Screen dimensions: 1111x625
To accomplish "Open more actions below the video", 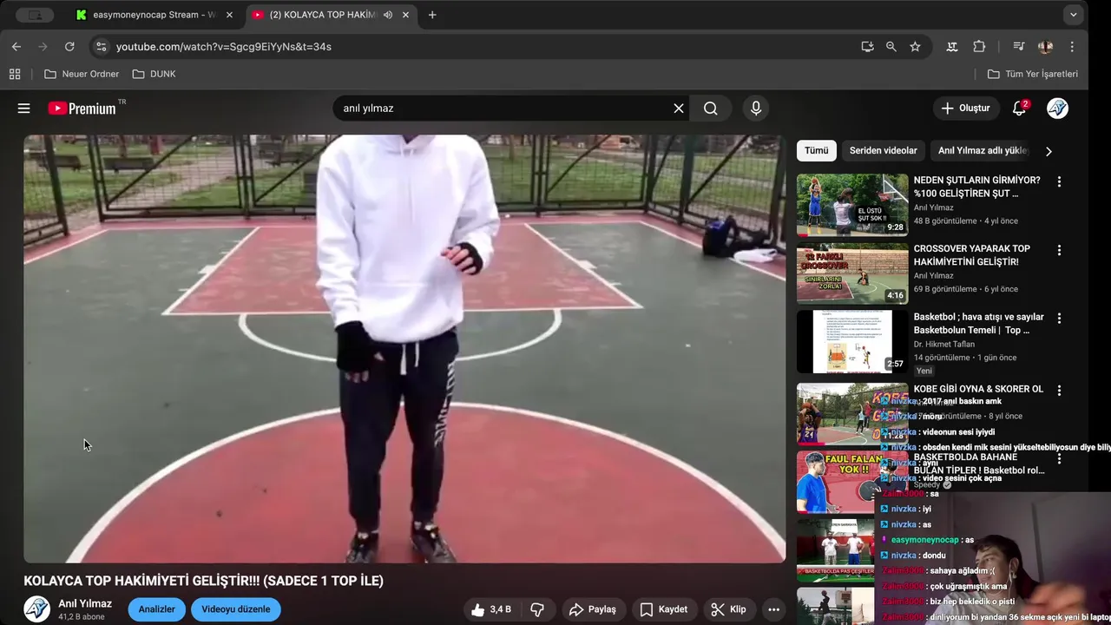I will 773,609.
